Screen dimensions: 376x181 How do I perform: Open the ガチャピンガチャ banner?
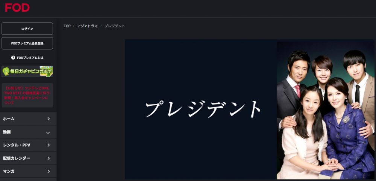(27, 71)
